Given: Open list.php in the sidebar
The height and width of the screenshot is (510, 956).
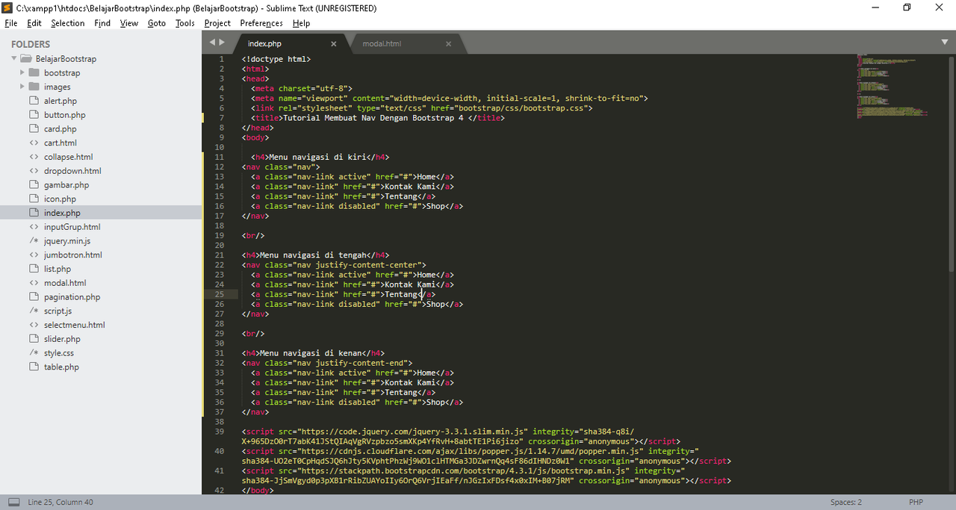Looking at the screenshot, I should pos(58,269).
